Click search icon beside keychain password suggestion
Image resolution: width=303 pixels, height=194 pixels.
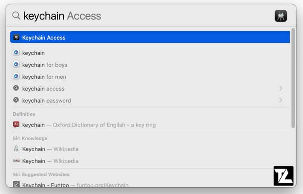point(16,100)
